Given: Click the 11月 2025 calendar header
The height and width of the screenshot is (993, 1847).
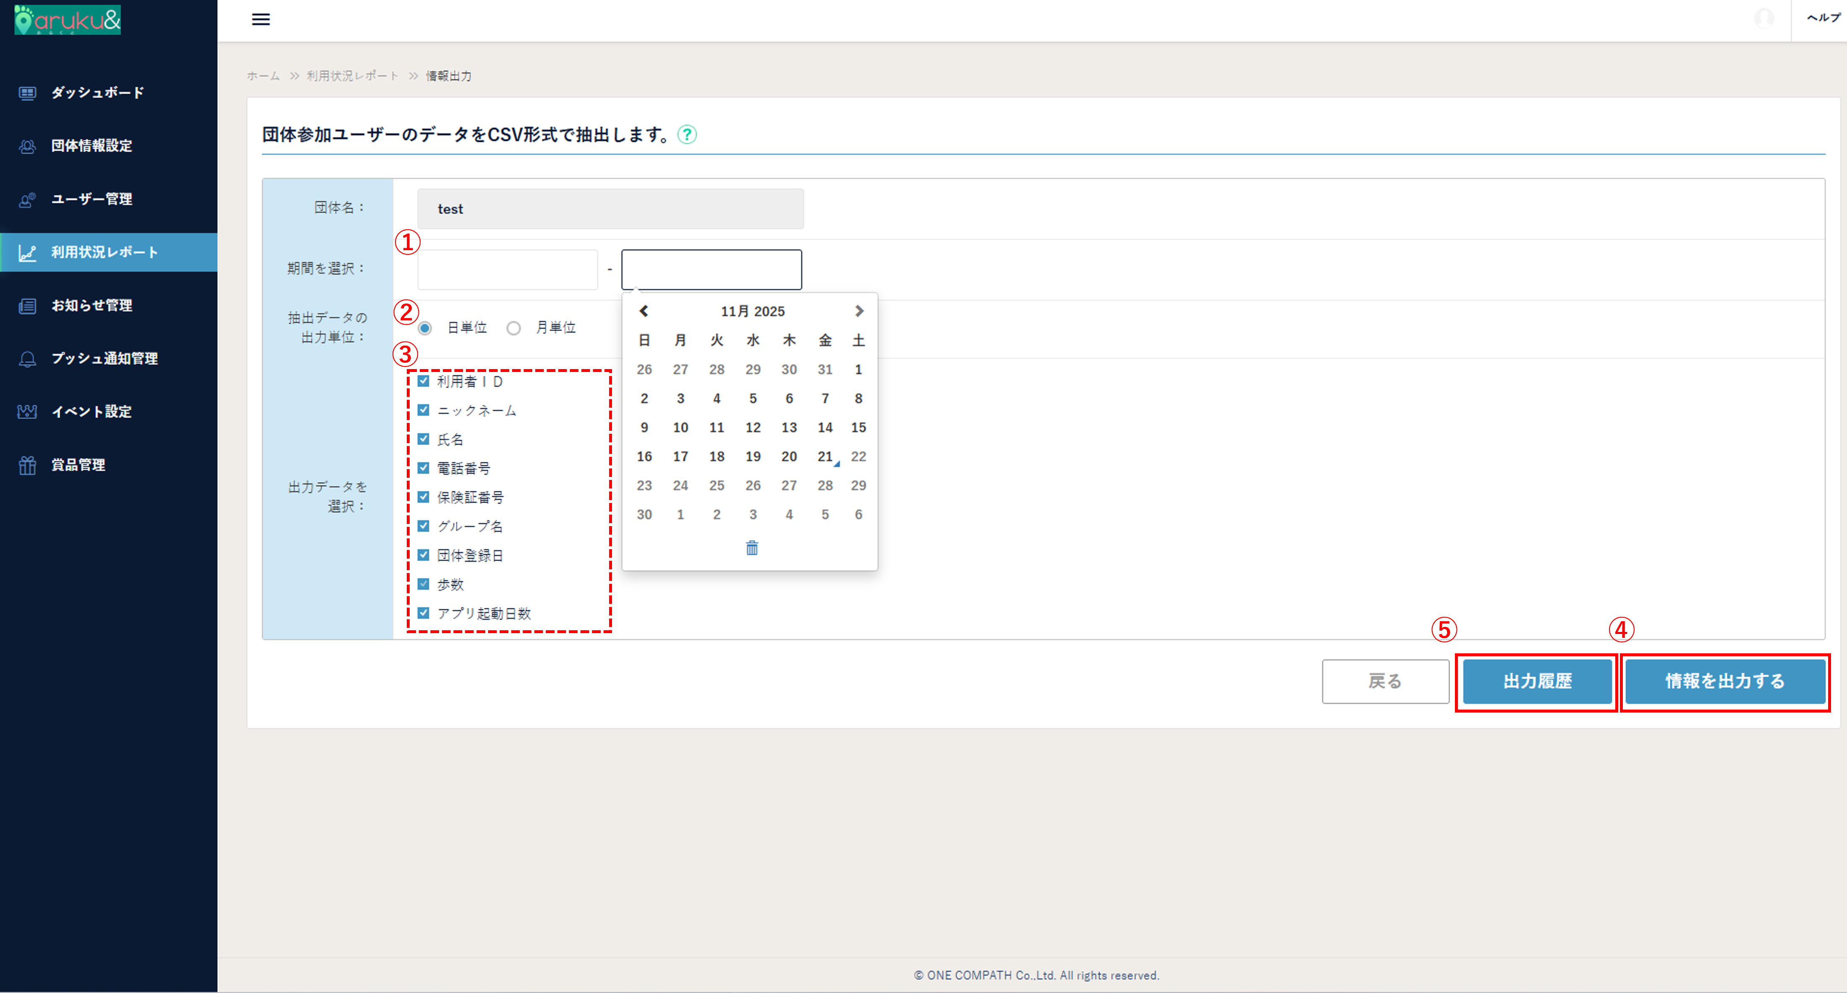Looking at the screenshot, I should click(x=752, y=311).
